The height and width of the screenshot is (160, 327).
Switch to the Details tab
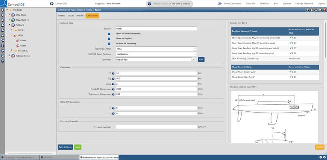point(62,16)
